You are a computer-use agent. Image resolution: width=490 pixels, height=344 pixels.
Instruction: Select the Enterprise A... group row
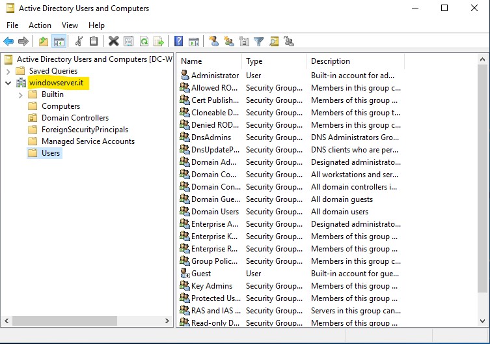(x=291, y=224)
